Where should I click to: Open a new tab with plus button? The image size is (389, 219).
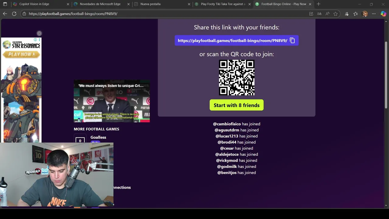(318, 4)
